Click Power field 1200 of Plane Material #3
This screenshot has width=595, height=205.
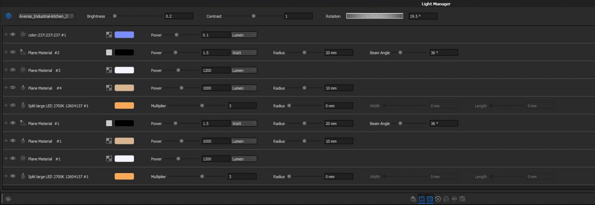[216, 70]
